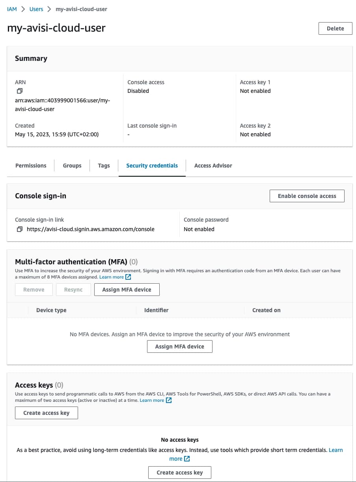Select the Security credentials tab
This screenshot has height=482, width=356.
tap(152, 166)
